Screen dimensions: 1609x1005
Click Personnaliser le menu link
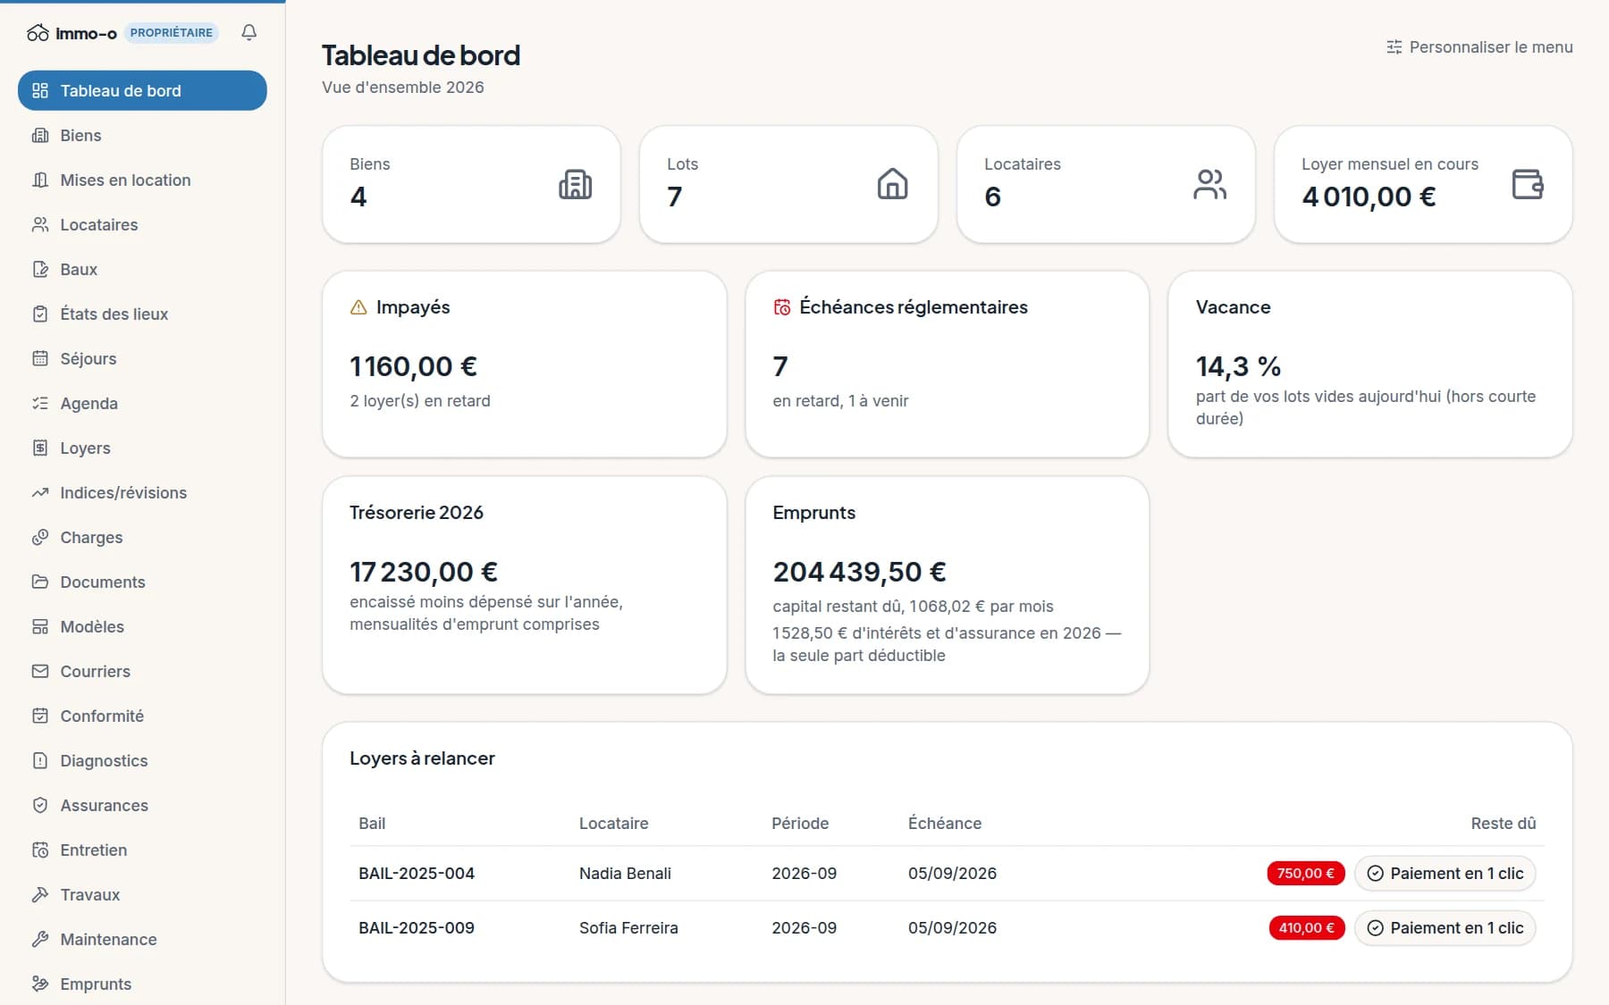(1479, 47)
